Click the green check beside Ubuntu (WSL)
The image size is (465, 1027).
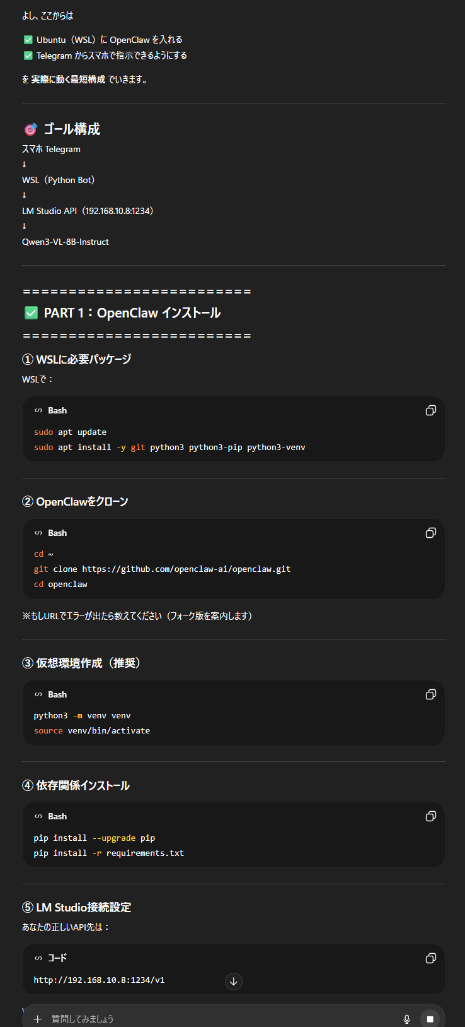point(28,40)
